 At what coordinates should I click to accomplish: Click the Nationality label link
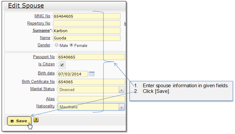tap(45, 106)
